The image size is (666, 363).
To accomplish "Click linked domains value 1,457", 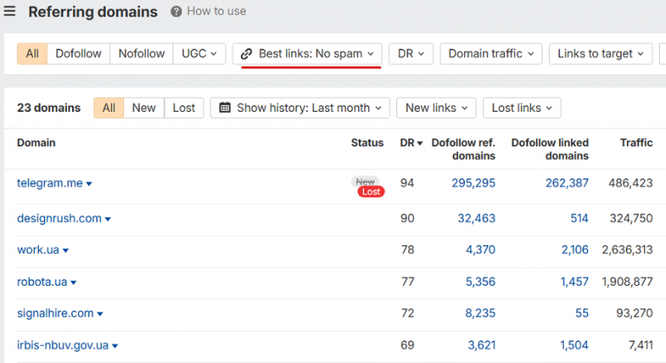I will tap(574, 282).
